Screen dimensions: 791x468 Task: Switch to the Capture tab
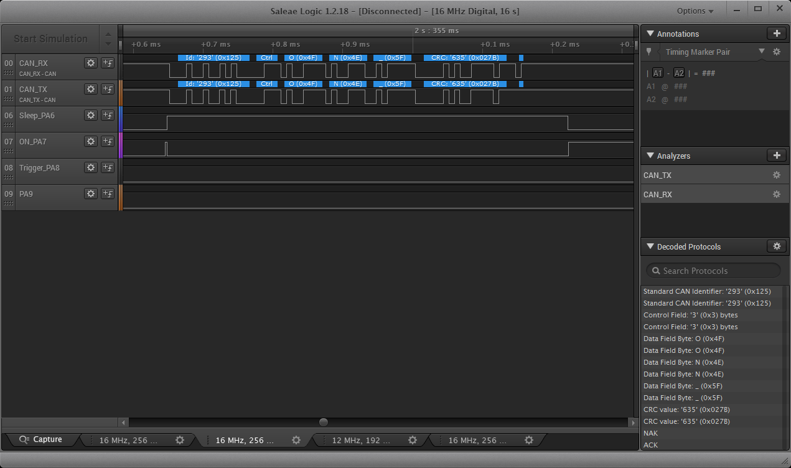(x=41, y=439)
